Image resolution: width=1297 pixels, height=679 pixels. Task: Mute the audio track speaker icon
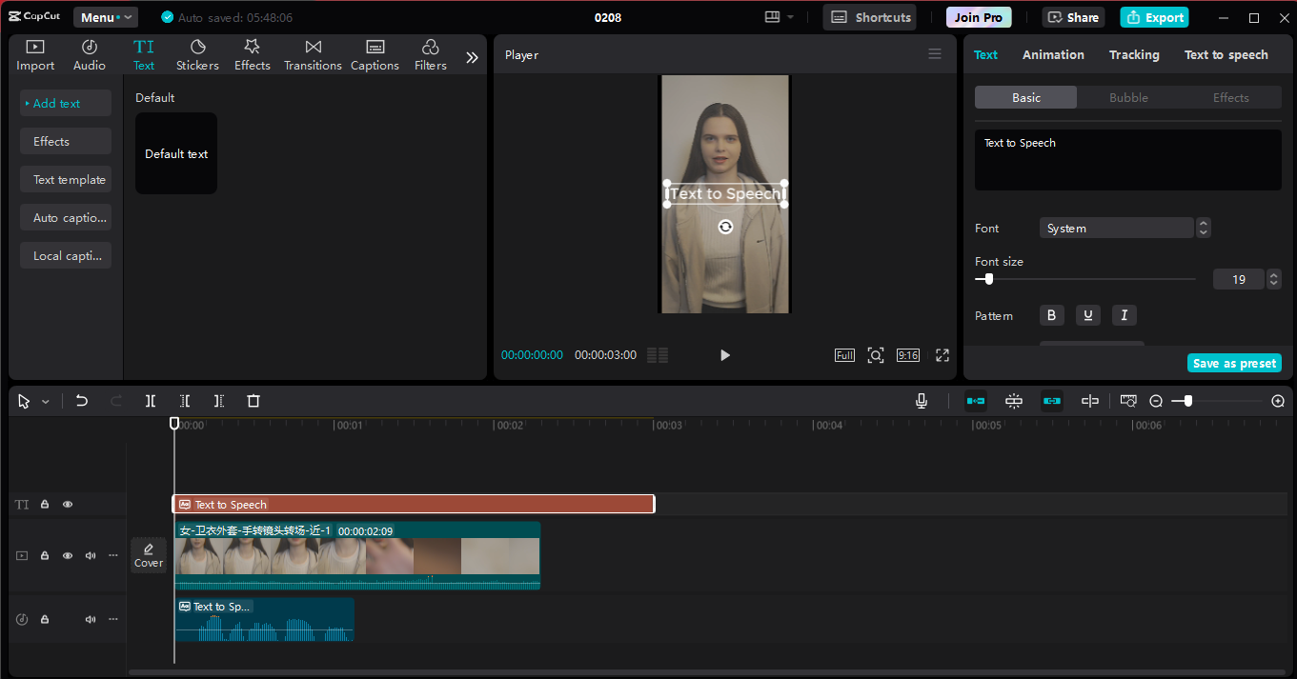click(x=90, y=619)
